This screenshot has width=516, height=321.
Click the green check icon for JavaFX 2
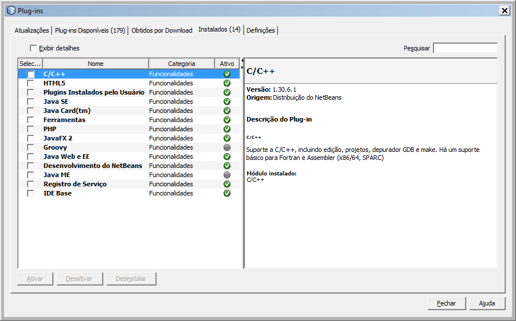tap(226, 139)
